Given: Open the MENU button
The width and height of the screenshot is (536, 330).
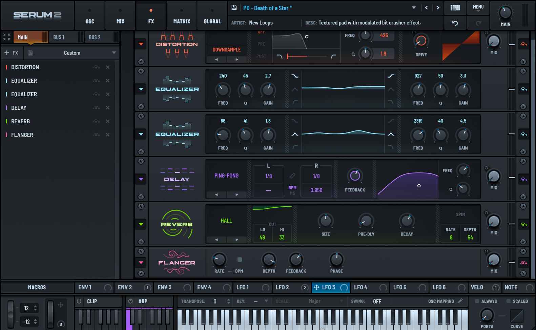Looking at the screenshot, I should [x=478, y=8].
